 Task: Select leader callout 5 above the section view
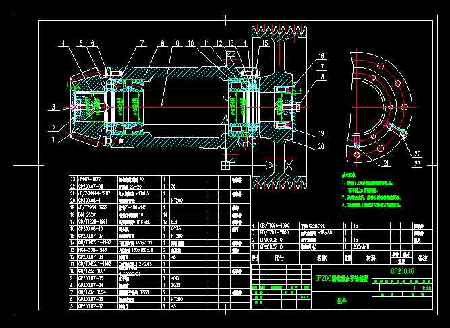click(82, 43)
